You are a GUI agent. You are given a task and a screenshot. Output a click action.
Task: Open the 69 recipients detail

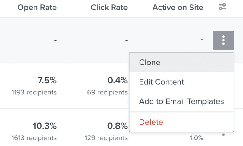(107, 92)
